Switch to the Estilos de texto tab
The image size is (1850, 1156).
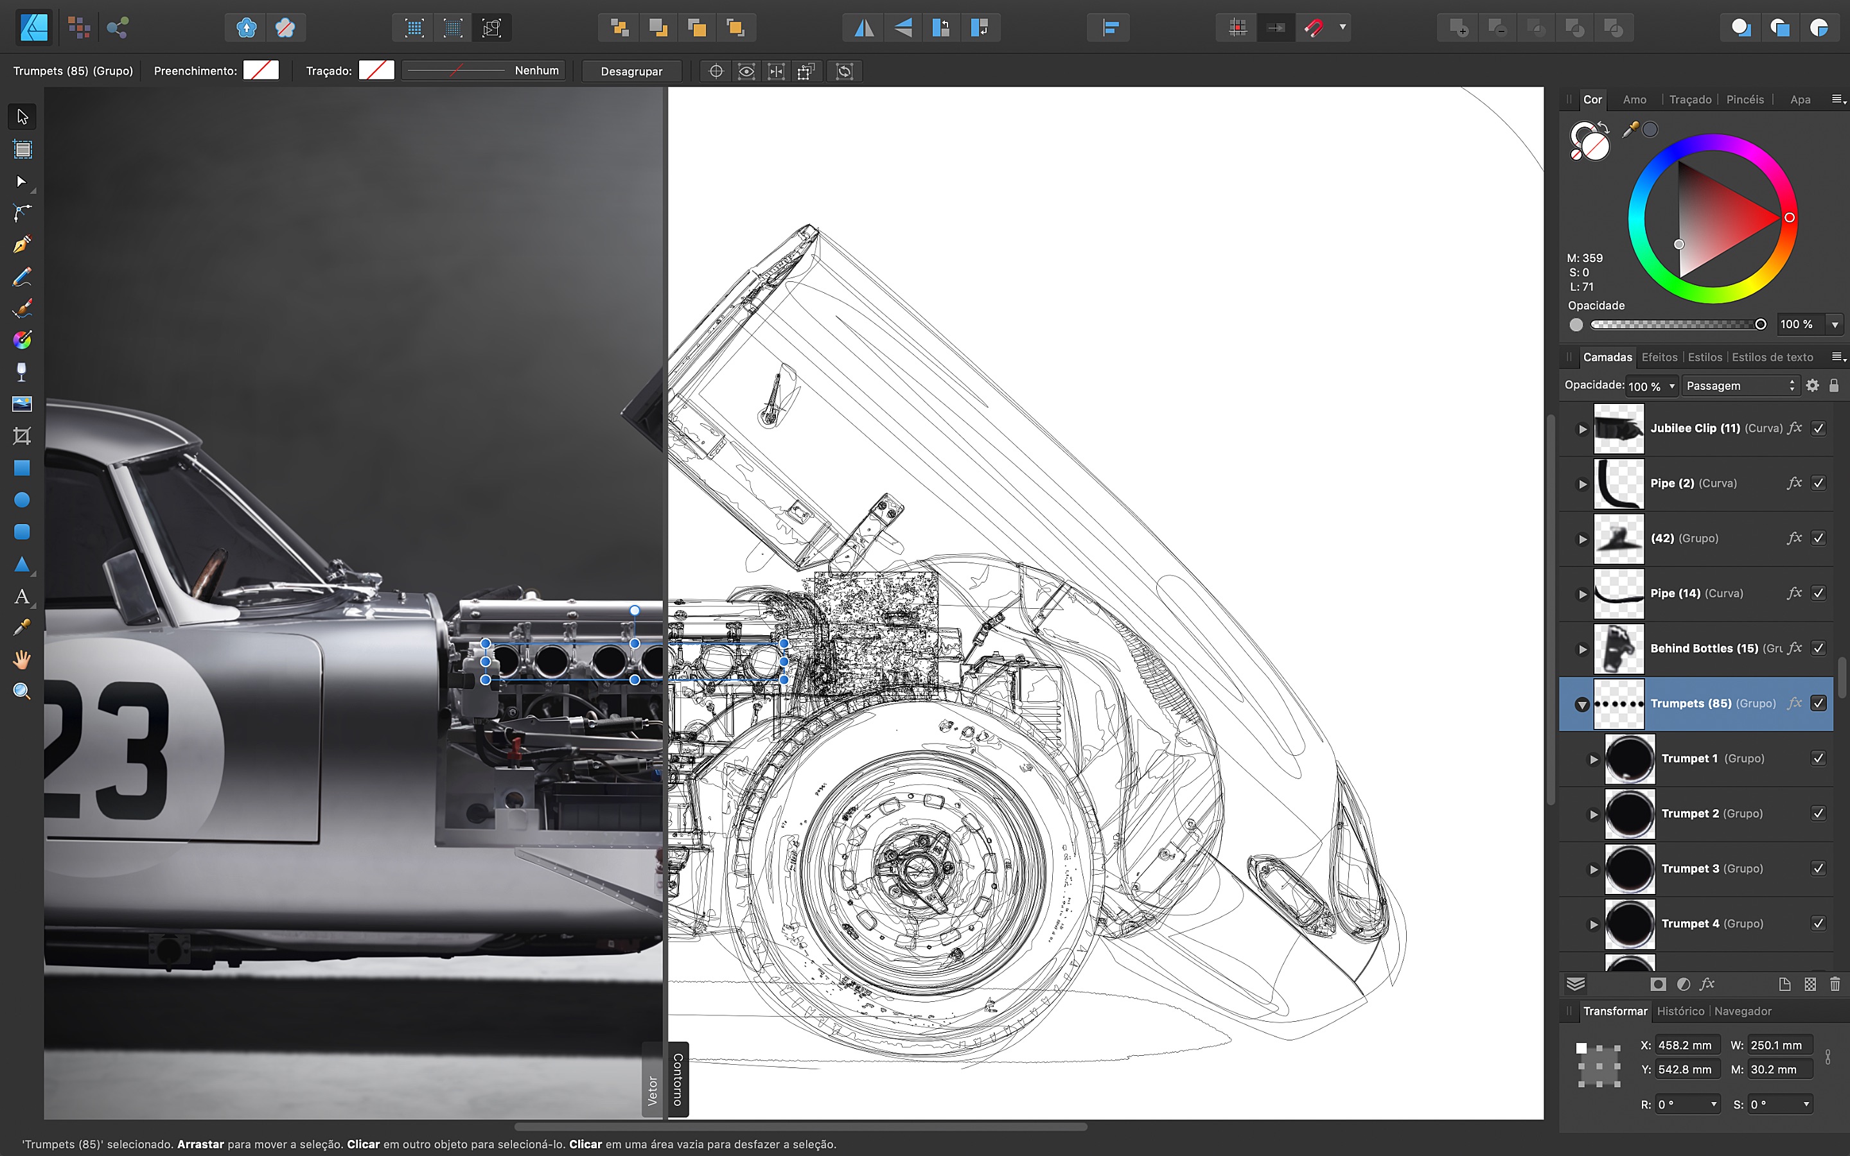pyautogui.click(x=1772, y=357)
